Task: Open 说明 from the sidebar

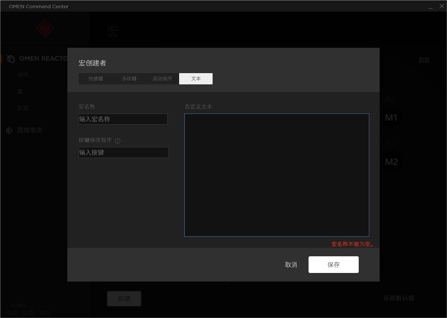Action: click(21, 75)
